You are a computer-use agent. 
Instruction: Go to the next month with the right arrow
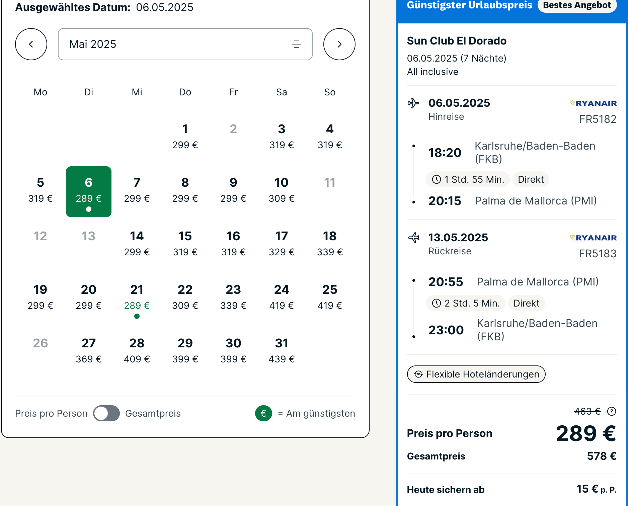(339, 44)
